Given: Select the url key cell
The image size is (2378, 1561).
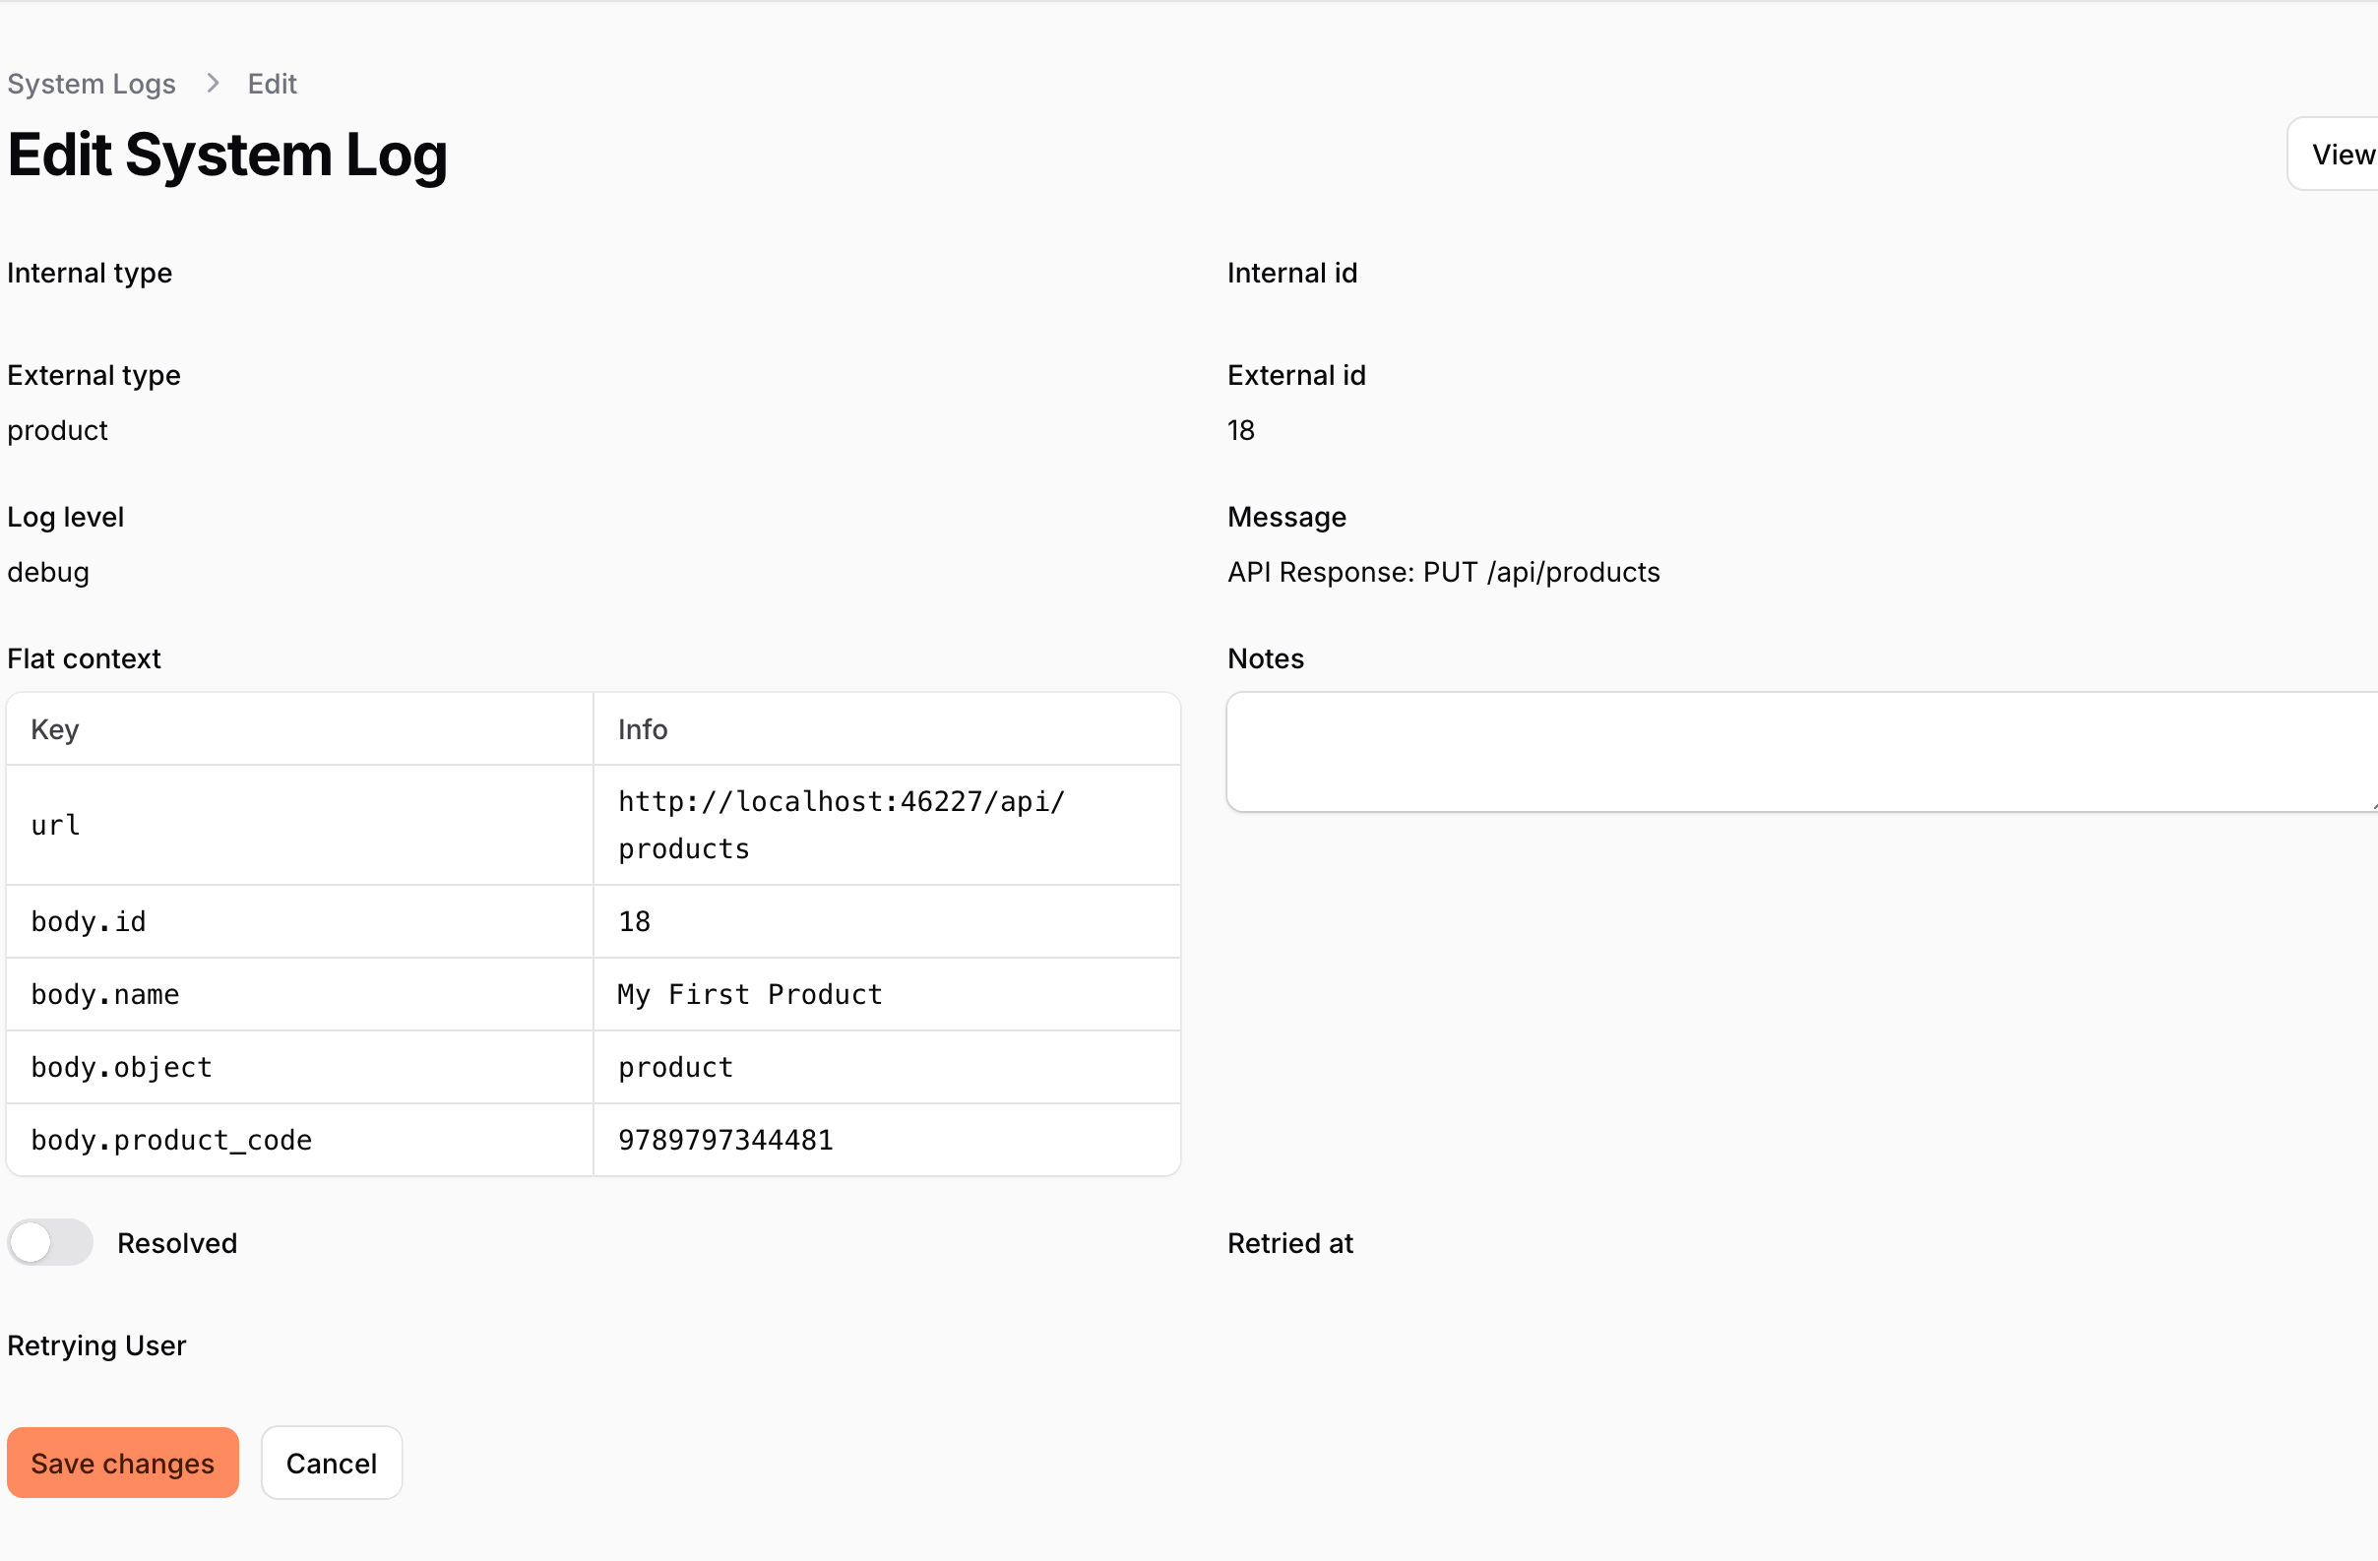Looking at the screenshot, I should 300,825.
